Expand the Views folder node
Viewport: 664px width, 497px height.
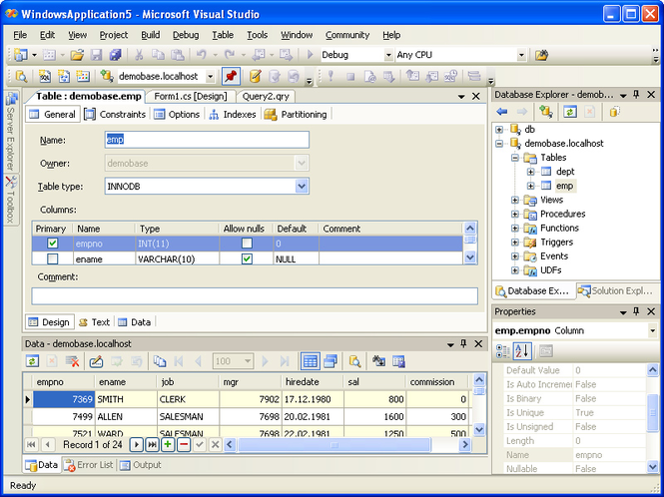(515, 200)
